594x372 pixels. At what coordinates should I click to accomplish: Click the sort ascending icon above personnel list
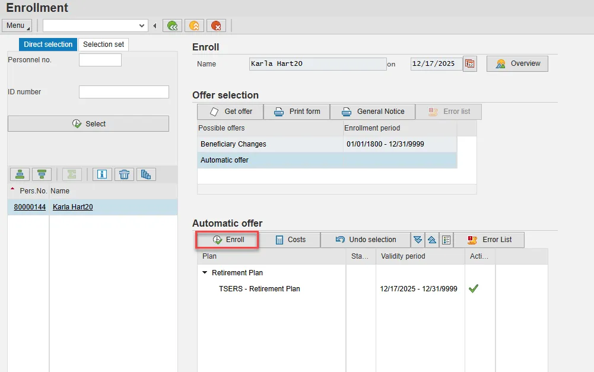point(20,174)
